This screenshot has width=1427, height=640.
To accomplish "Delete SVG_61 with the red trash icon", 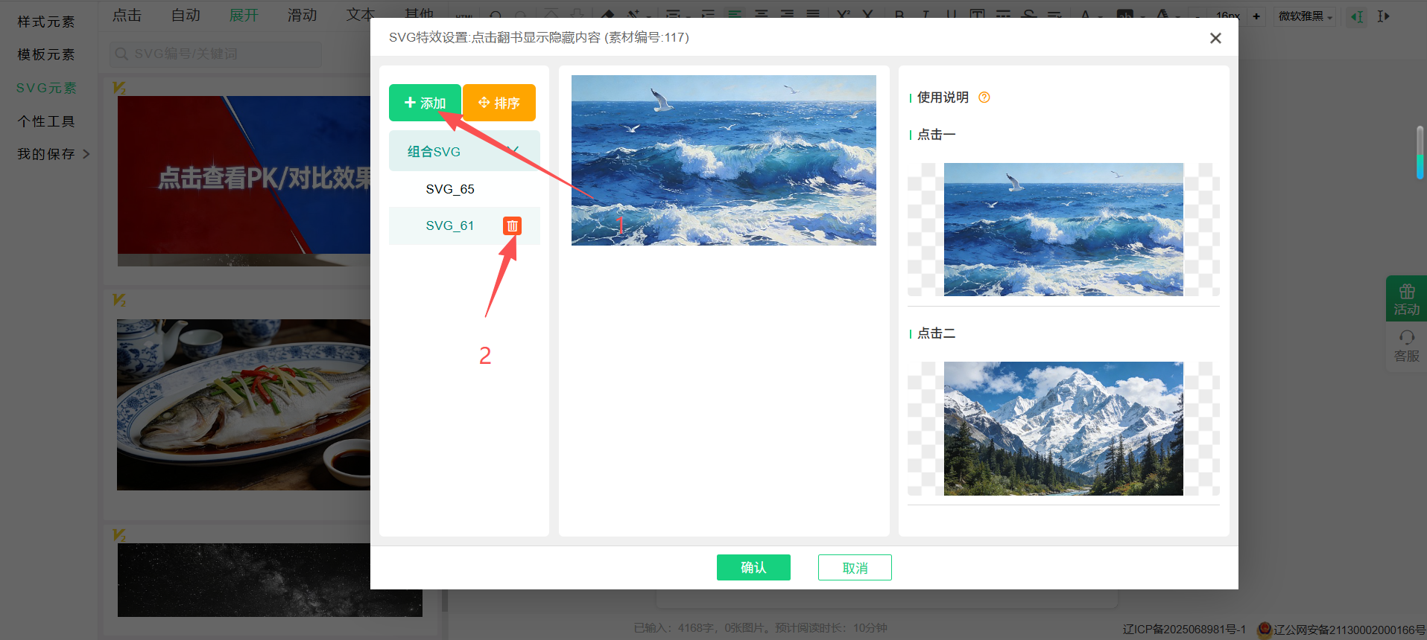I will [x=512, y=225].
